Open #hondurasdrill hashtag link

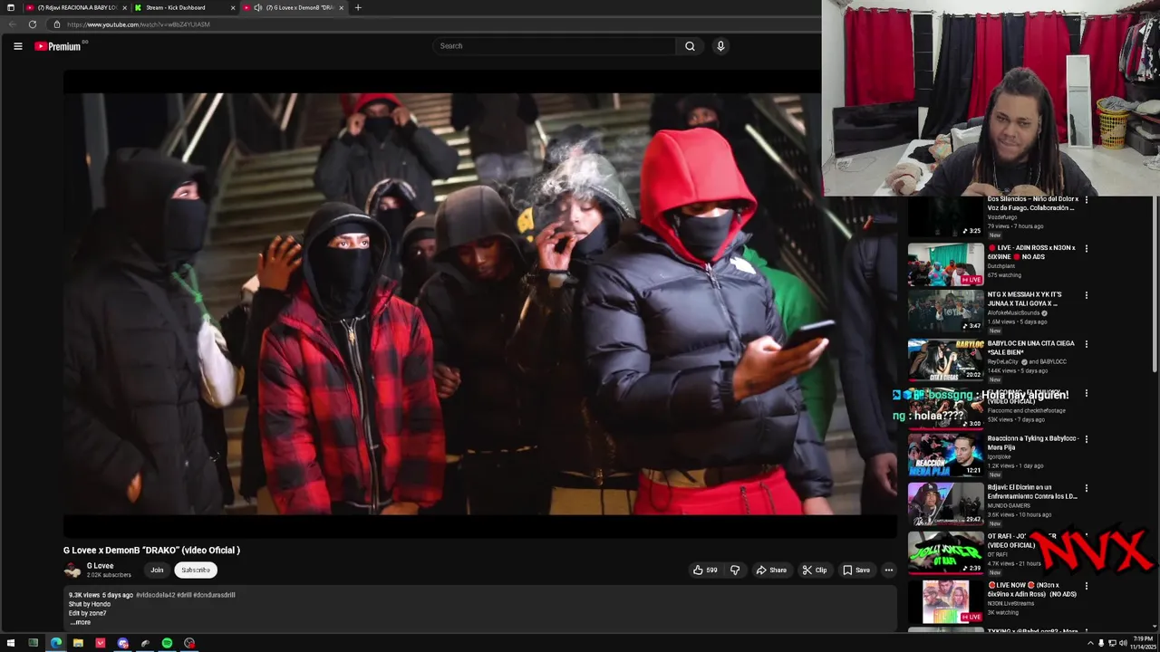214,595
